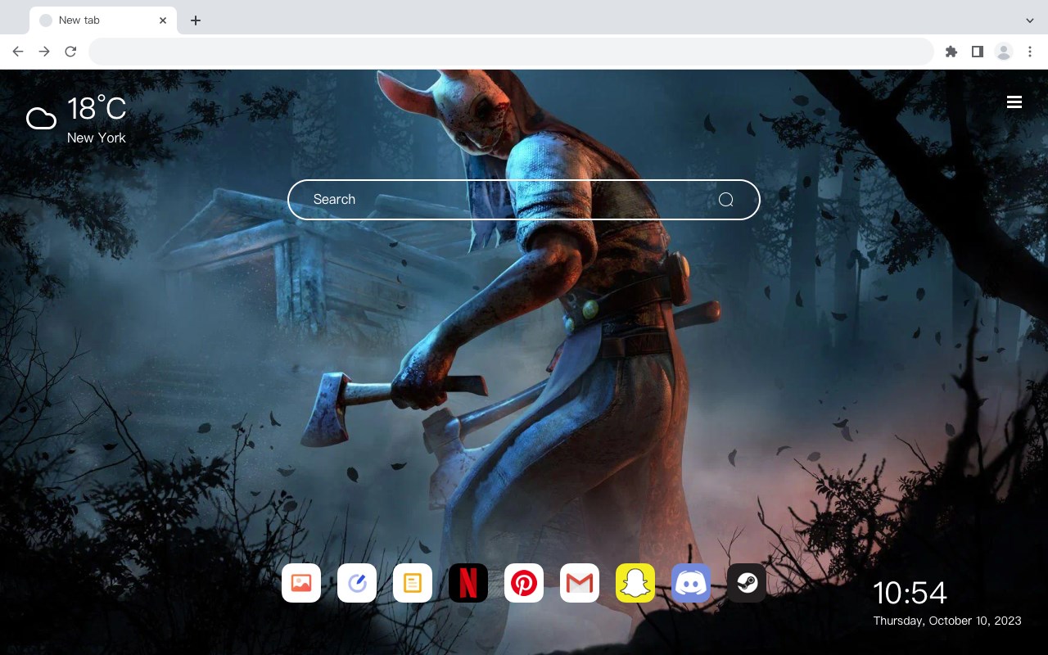Screen dimensions: 1048x655
Task: Open the Snapchat shortcut
Action: tap(635, 583)
